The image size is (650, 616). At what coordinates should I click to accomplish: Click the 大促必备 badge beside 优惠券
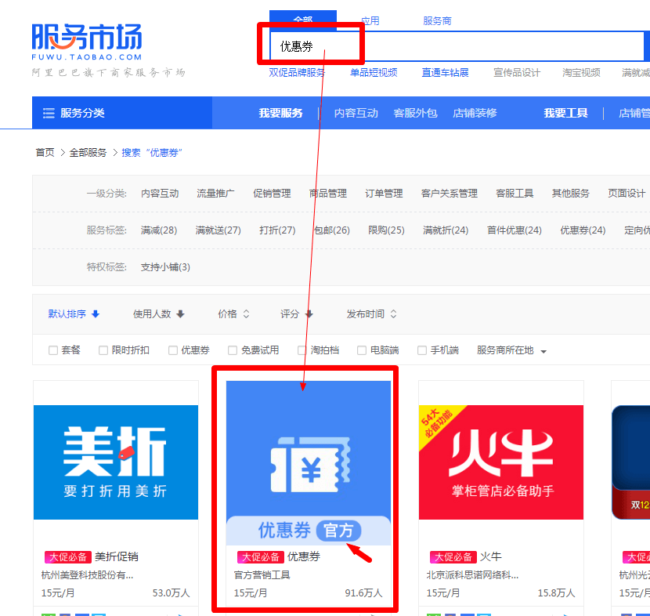pyautogui.click(x=260, y=556)
